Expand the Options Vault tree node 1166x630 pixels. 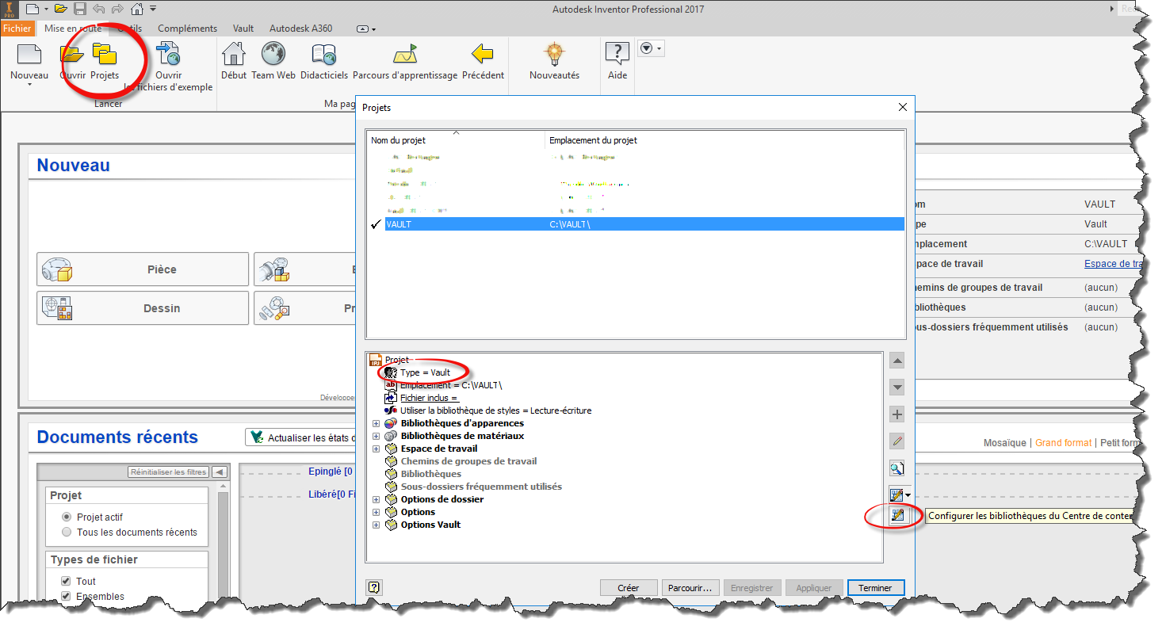pos(376,525)
